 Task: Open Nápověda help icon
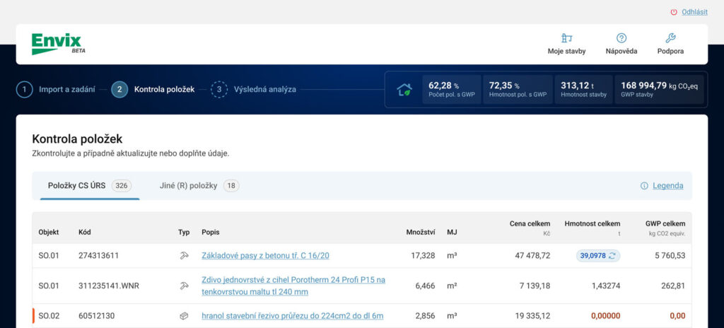tap(621, 38)
